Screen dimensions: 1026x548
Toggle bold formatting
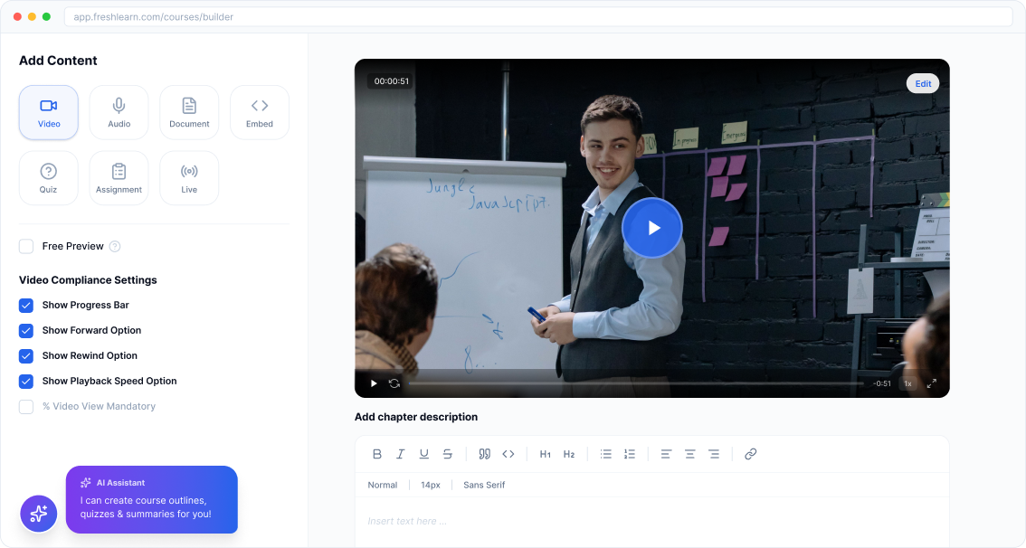tap(377, 454)
